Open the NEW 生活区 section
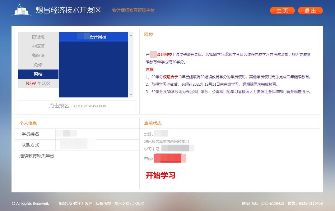Image resolution: width=335 pixels, height=211 pixels. pos(38,83)
